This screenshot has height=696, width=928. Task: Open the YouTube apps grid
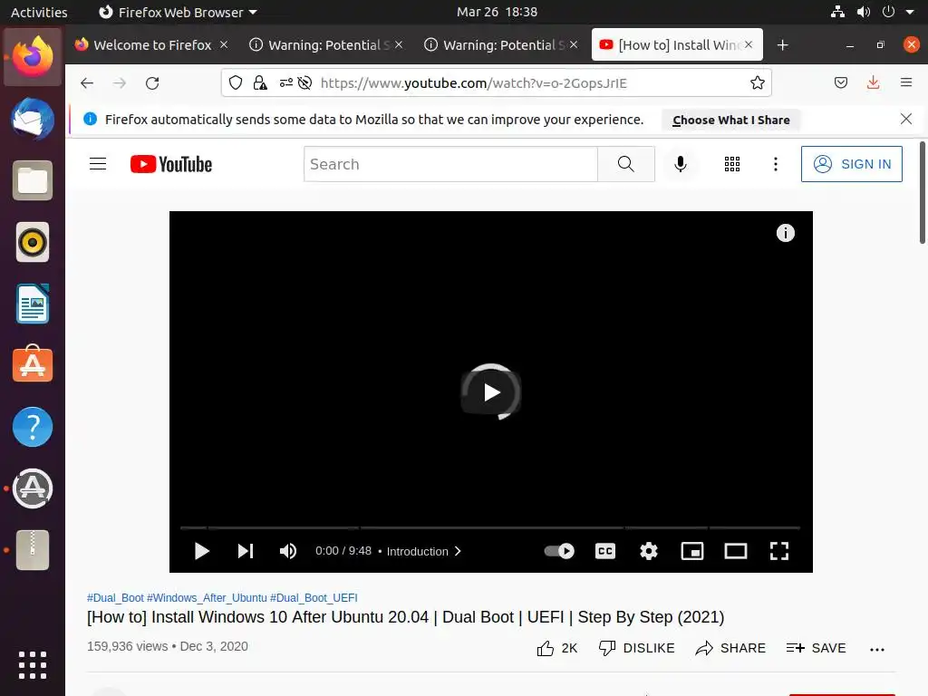coord(732,164)
